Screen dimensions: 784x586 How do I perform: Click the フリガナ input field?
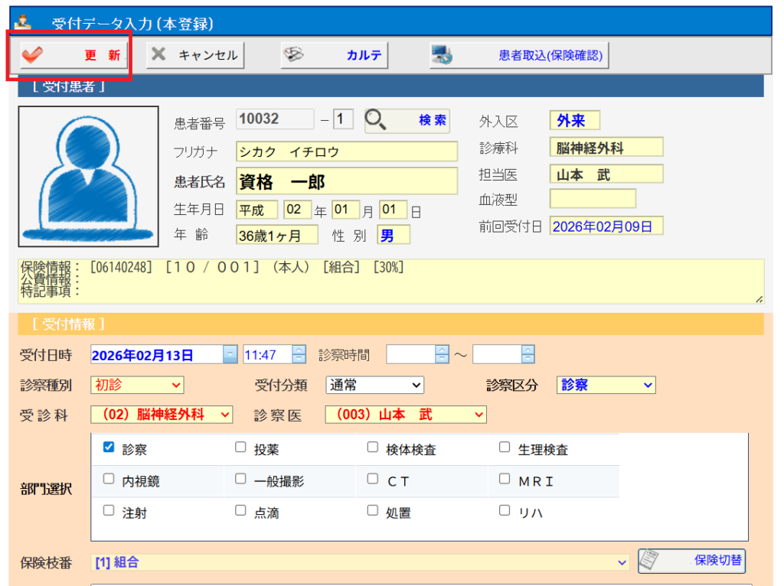(346, 151)
